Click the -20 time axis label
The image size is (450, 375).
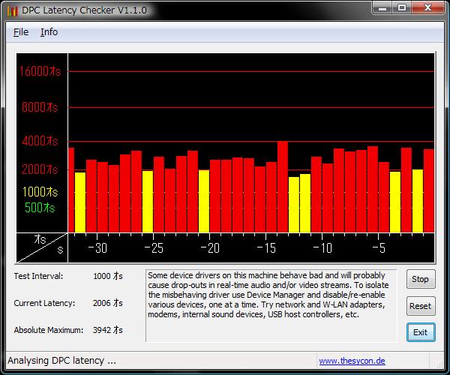(x=210, y=248)
